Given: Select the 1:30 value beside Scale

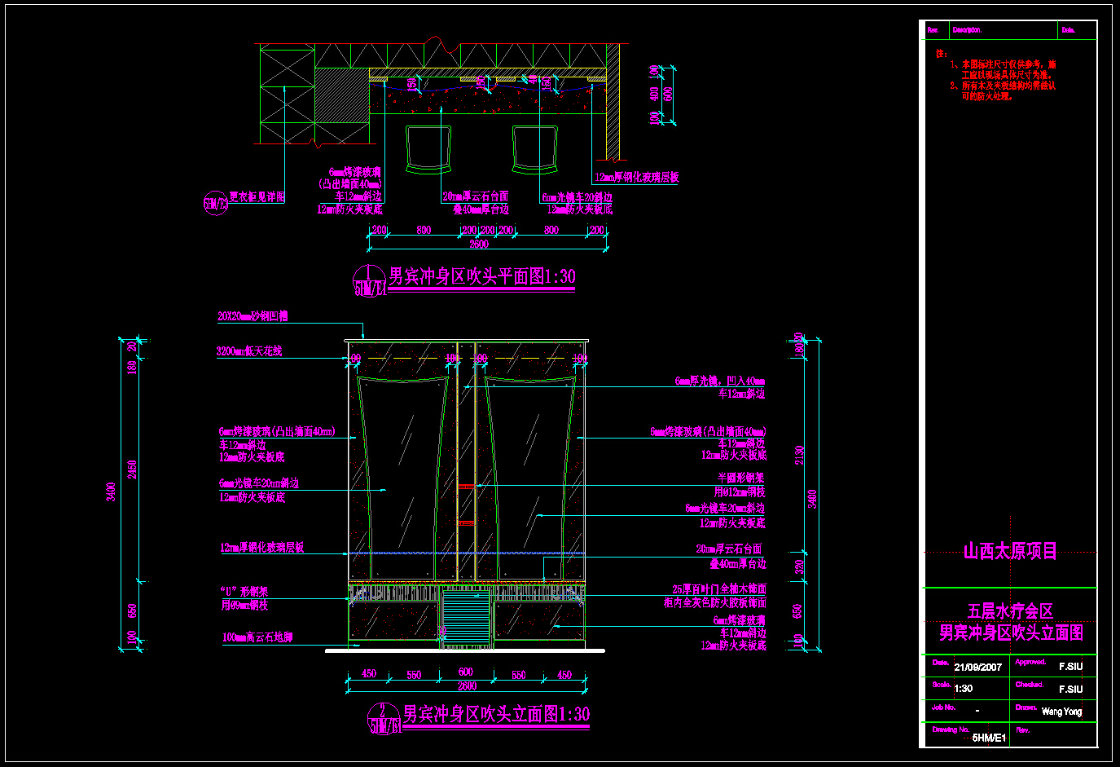Looking at the screenshot, I should point(963,689).
